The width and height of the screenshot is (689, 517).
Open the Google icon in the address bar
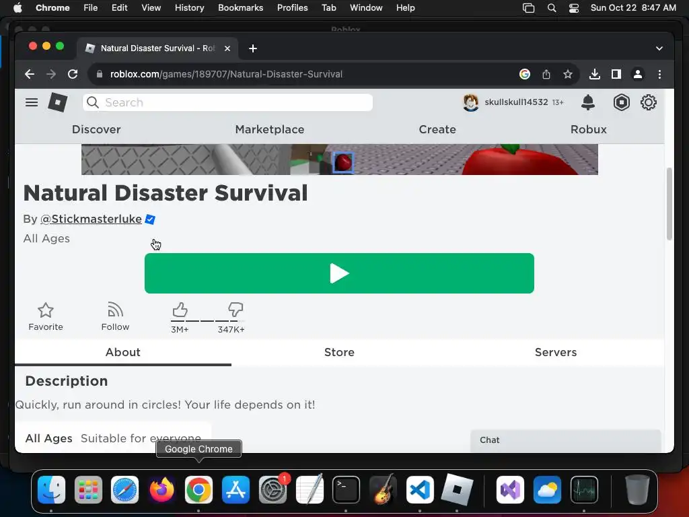[x=525, y=74]
